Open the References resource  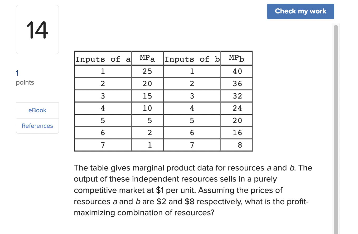(x=37, y=126)
